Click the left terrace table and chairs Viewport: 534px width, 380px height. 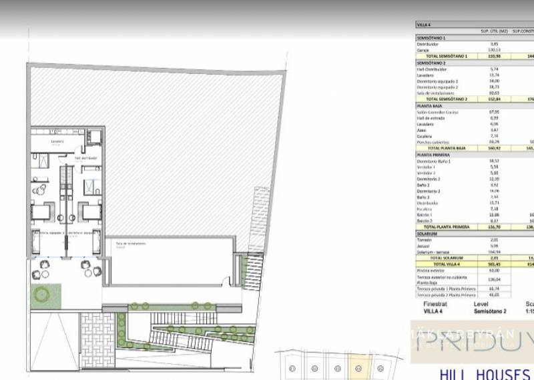coord(45,267)
